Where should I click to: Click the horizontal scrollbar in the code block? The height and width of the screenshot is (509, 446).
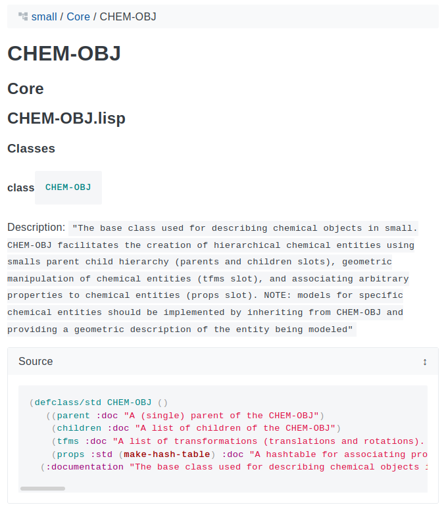[x=43, y=488]
